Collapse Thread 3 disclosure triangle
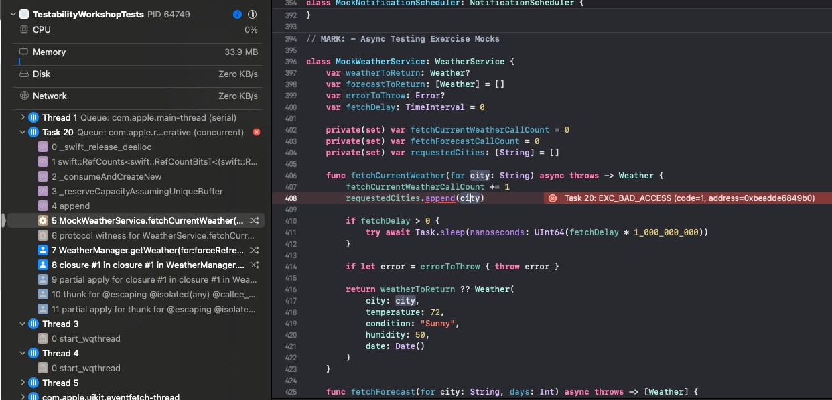 click(x=23, y=324)
